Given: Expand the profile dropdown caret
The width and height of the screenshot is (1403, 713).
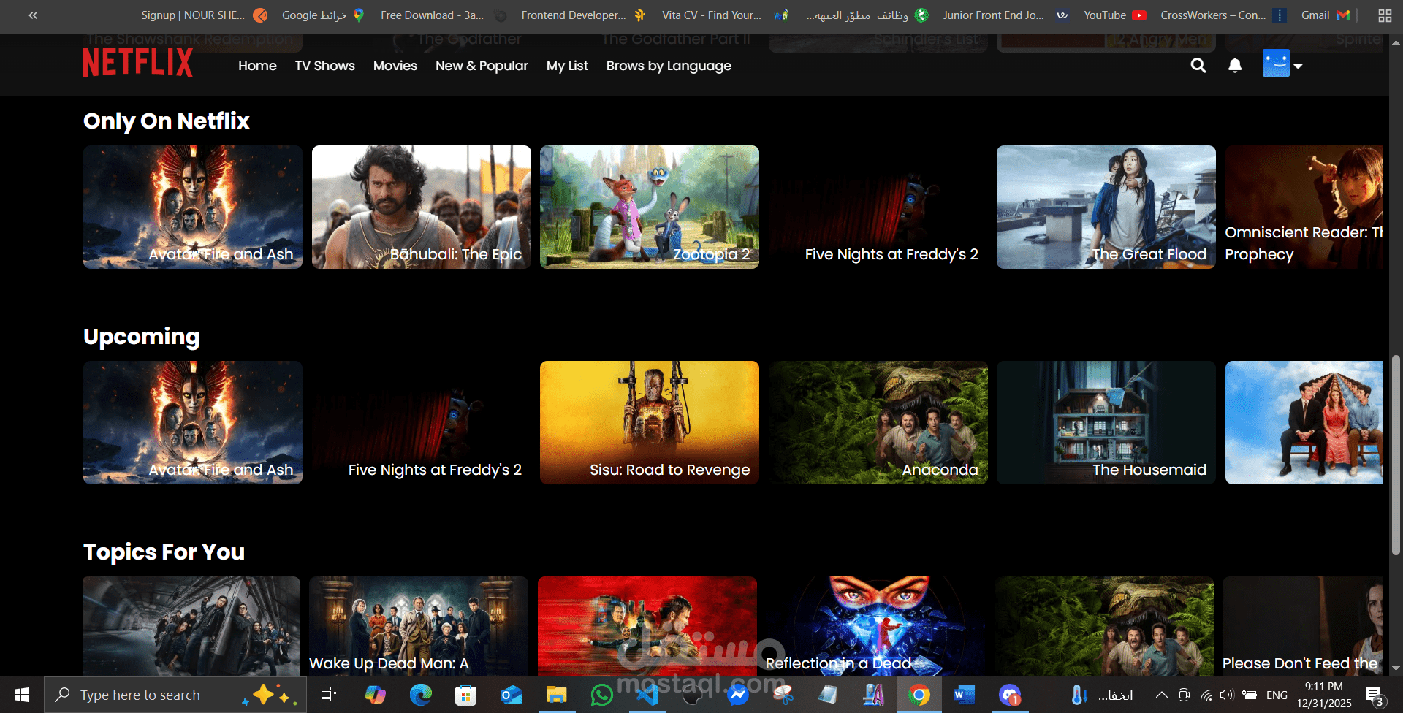Looking at the screenshot, I should click(1298, 66).
